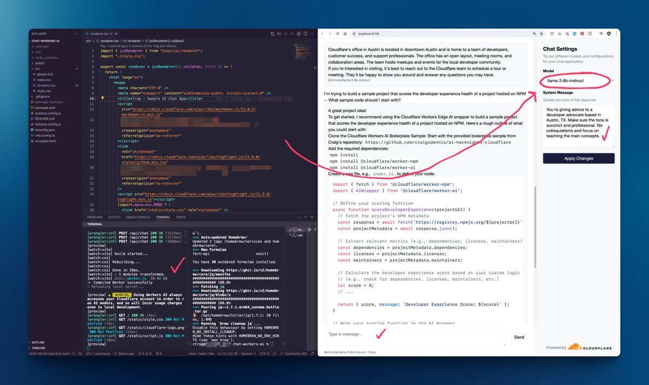Select renderer.tsx editor tab
Image resolution: width=649 pixels, height=385 pixels.
coord(102,34)
